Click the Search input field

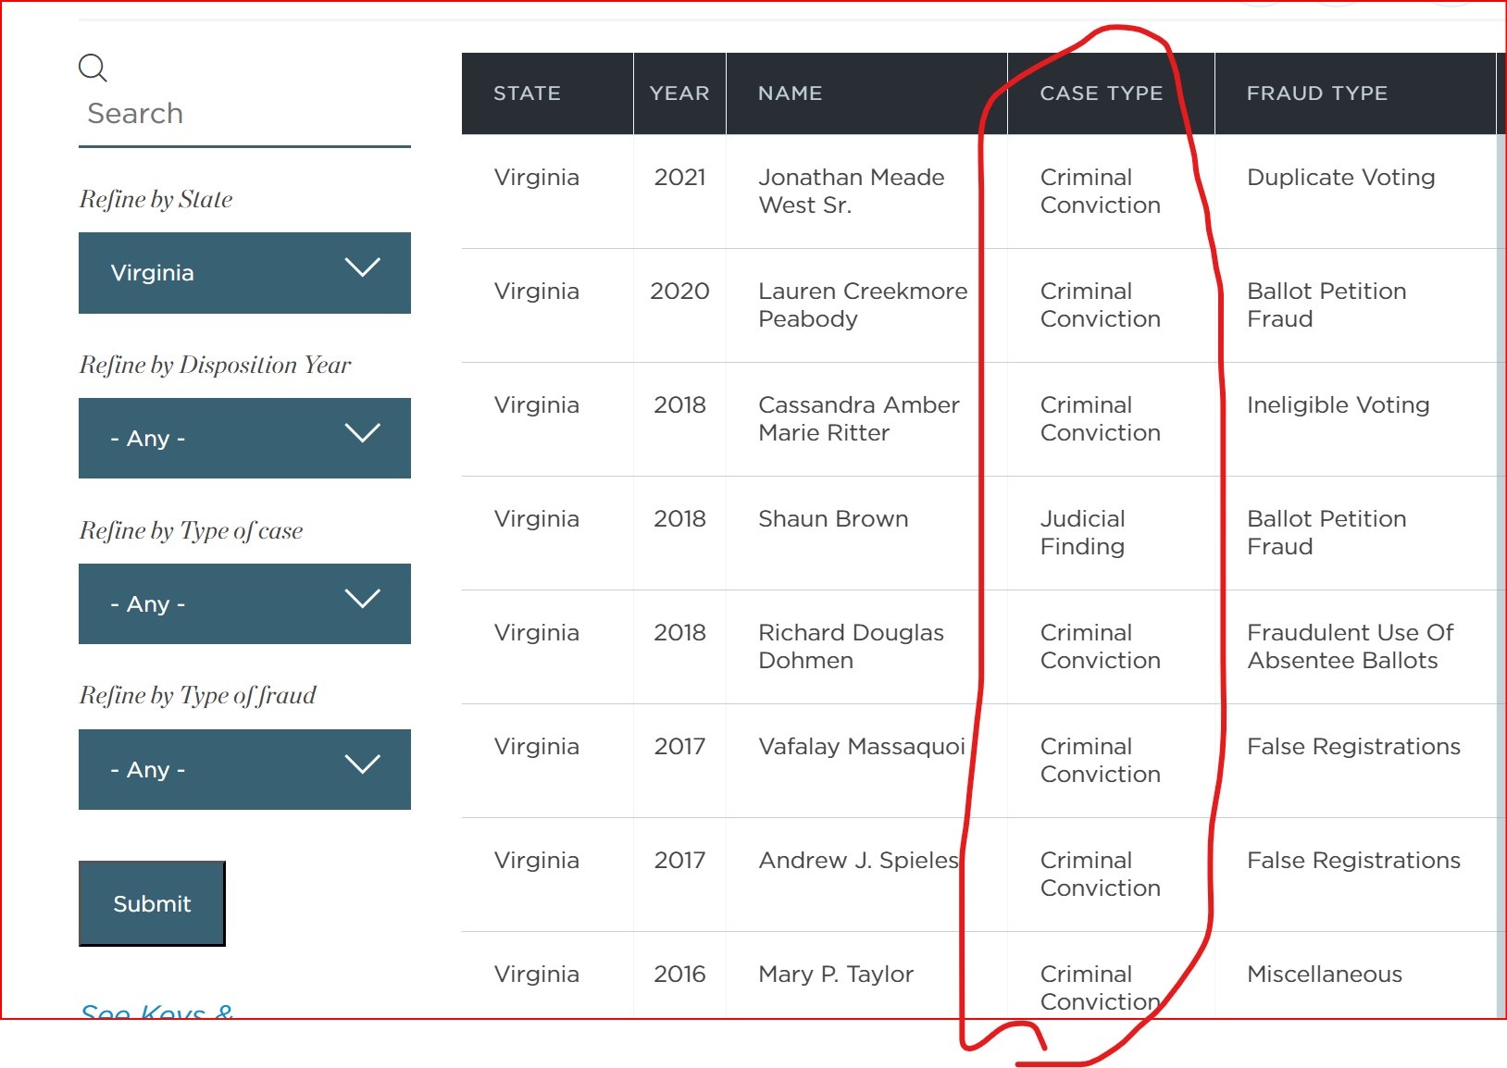point(243,114)
